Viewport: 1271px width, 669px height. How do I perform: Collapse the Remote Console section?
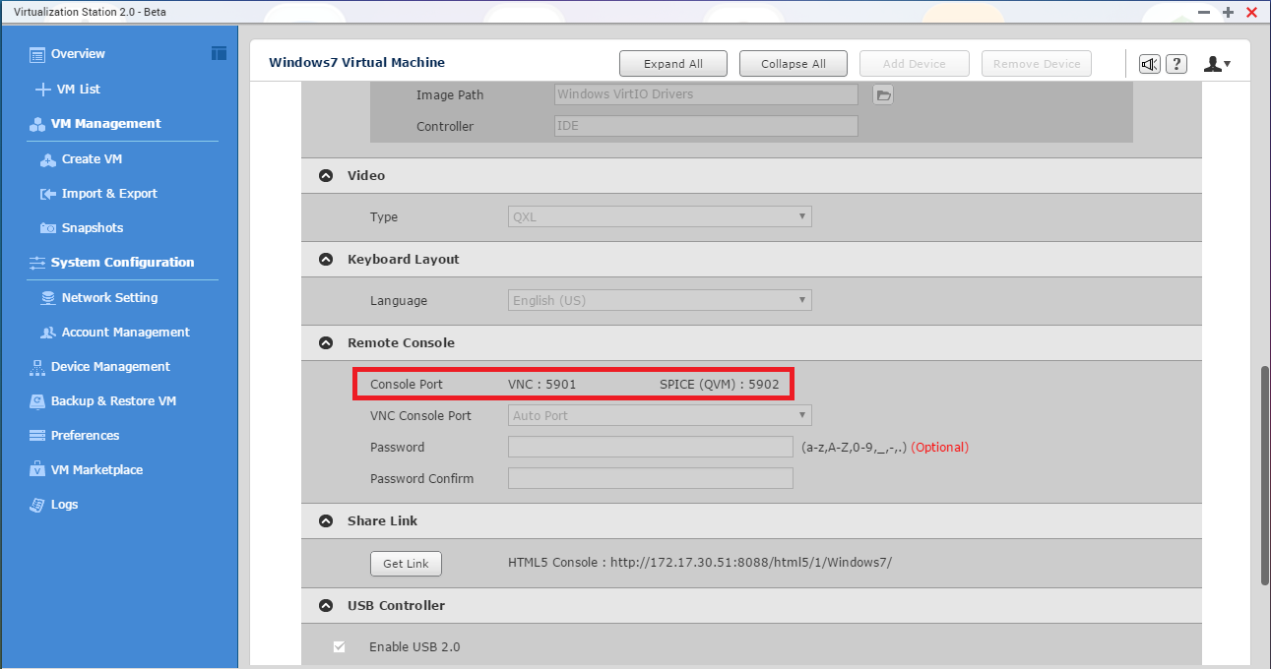(325, 343)
